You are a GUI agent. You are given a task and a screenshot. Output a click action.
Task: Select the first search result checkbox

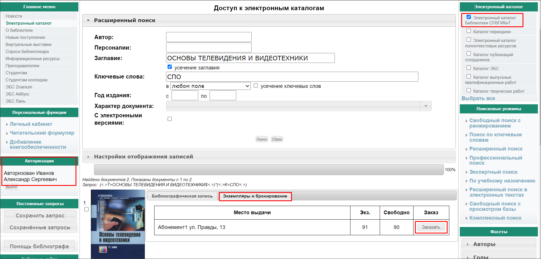[x=87, y=209]
